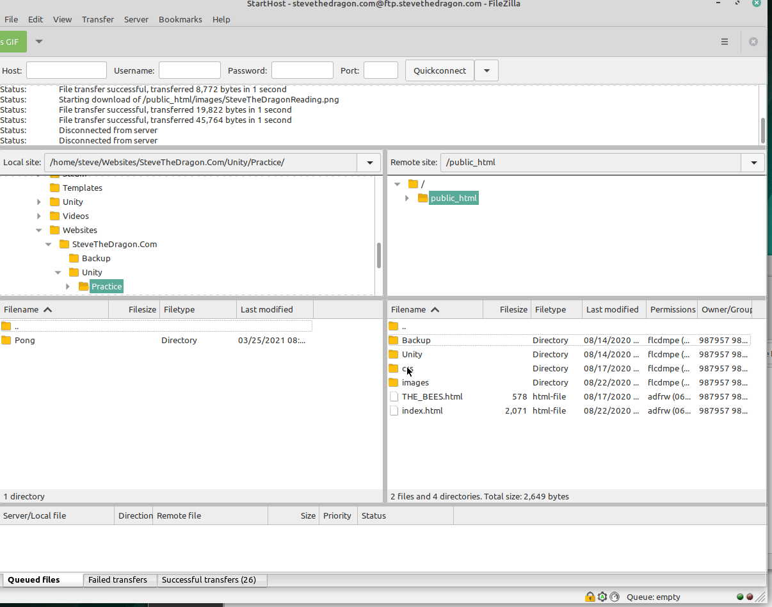Switch to the Failed transfers tab
The image size is (772, 607).
(x=120, y=580)
